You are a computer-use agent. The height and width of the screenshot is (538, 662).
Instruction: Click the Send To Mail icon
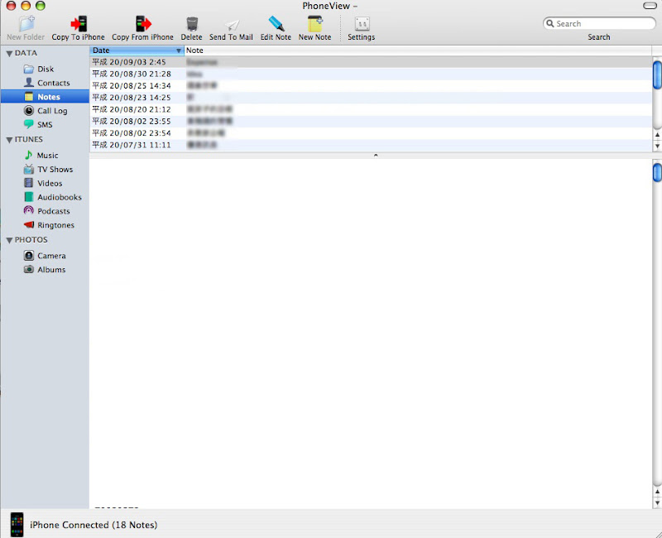(x=232, y=25)
